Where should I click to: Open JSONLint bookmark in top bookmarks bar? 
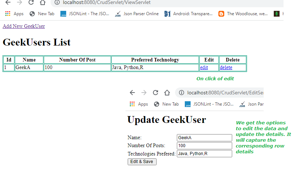coord(85,14)
